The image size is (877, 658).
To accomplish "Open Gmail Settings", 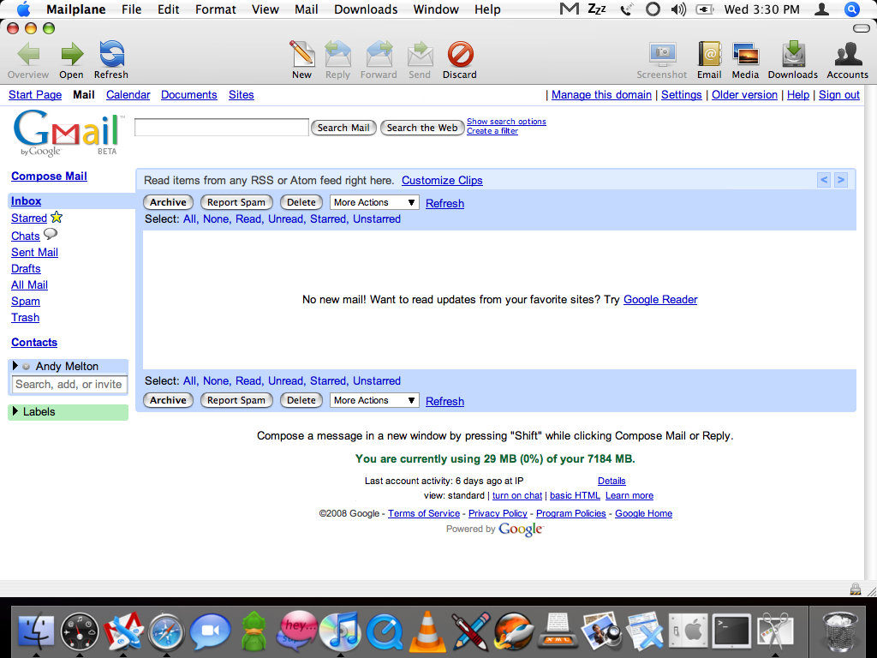I will pyautogui.click(x=681, y=94).
